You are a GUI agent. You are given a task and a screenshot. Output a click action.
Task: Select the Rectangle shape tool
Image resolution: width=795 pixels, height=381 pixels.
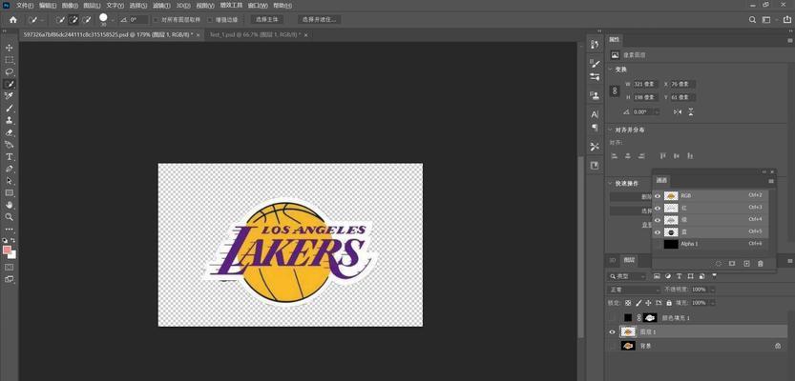pyautogui.click(x=10, y=192)
